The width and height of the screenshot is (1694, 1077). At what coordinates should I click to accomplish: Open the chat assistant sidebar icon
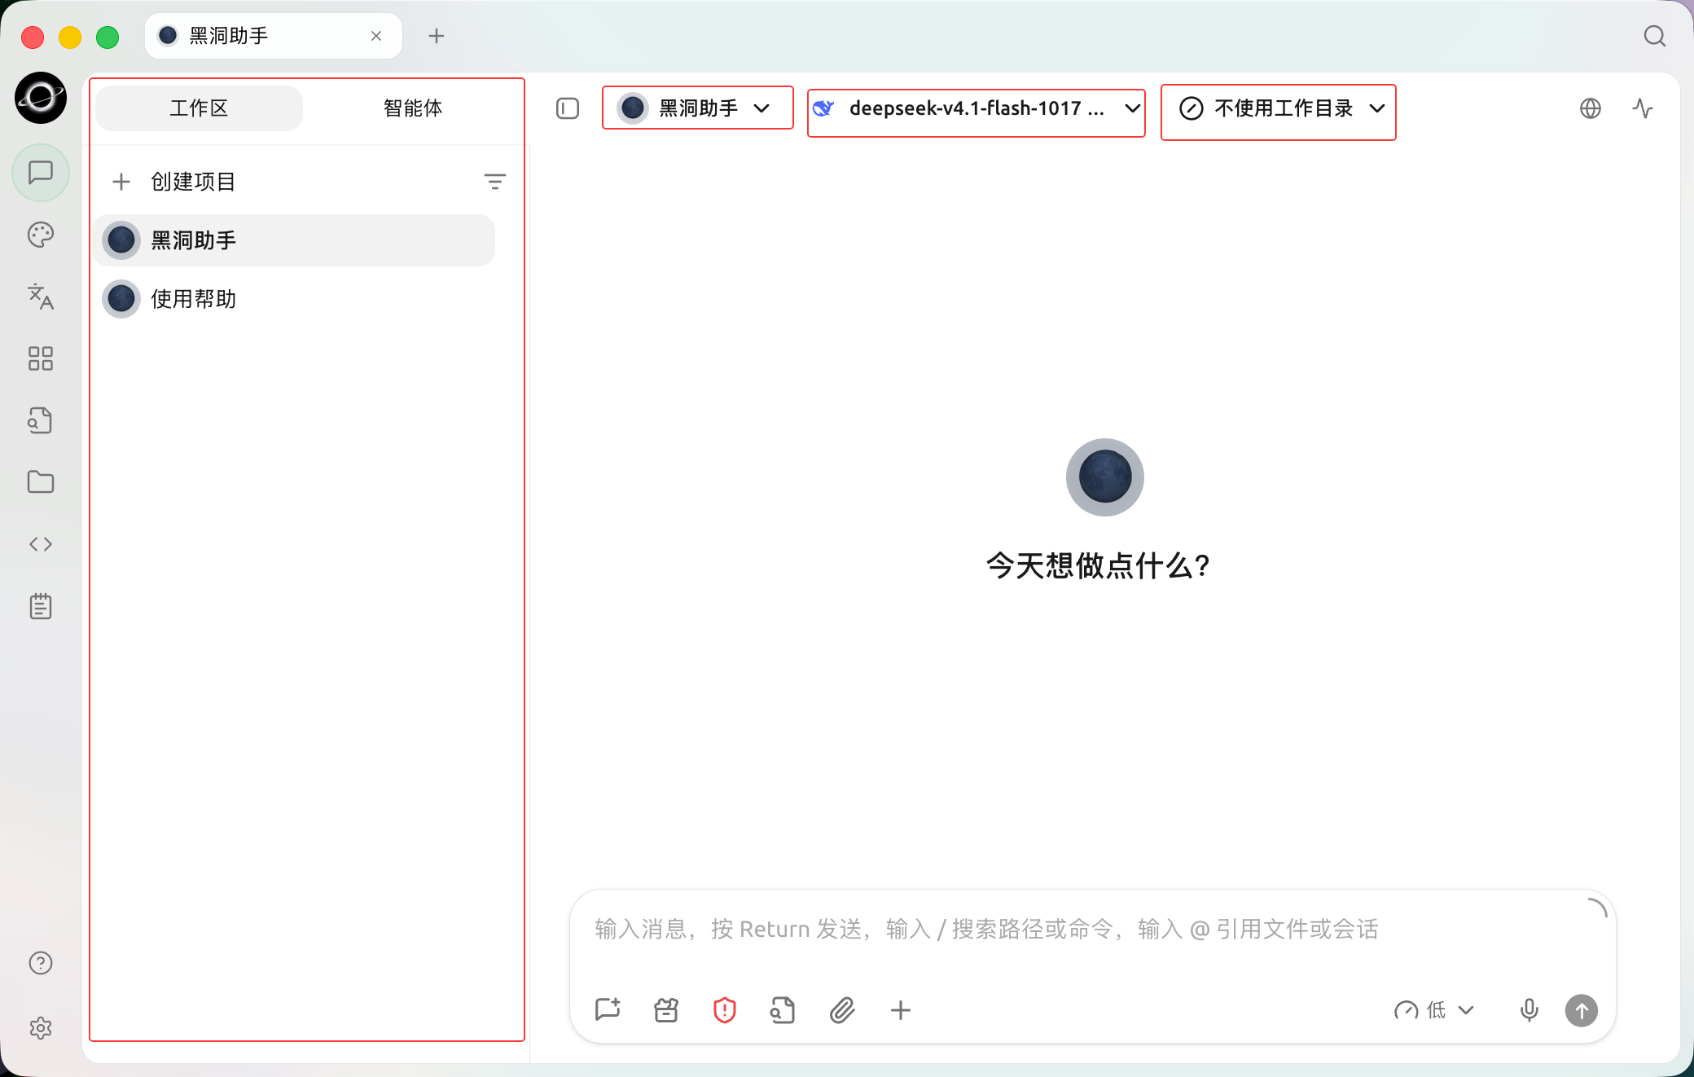tap(41, 173)
